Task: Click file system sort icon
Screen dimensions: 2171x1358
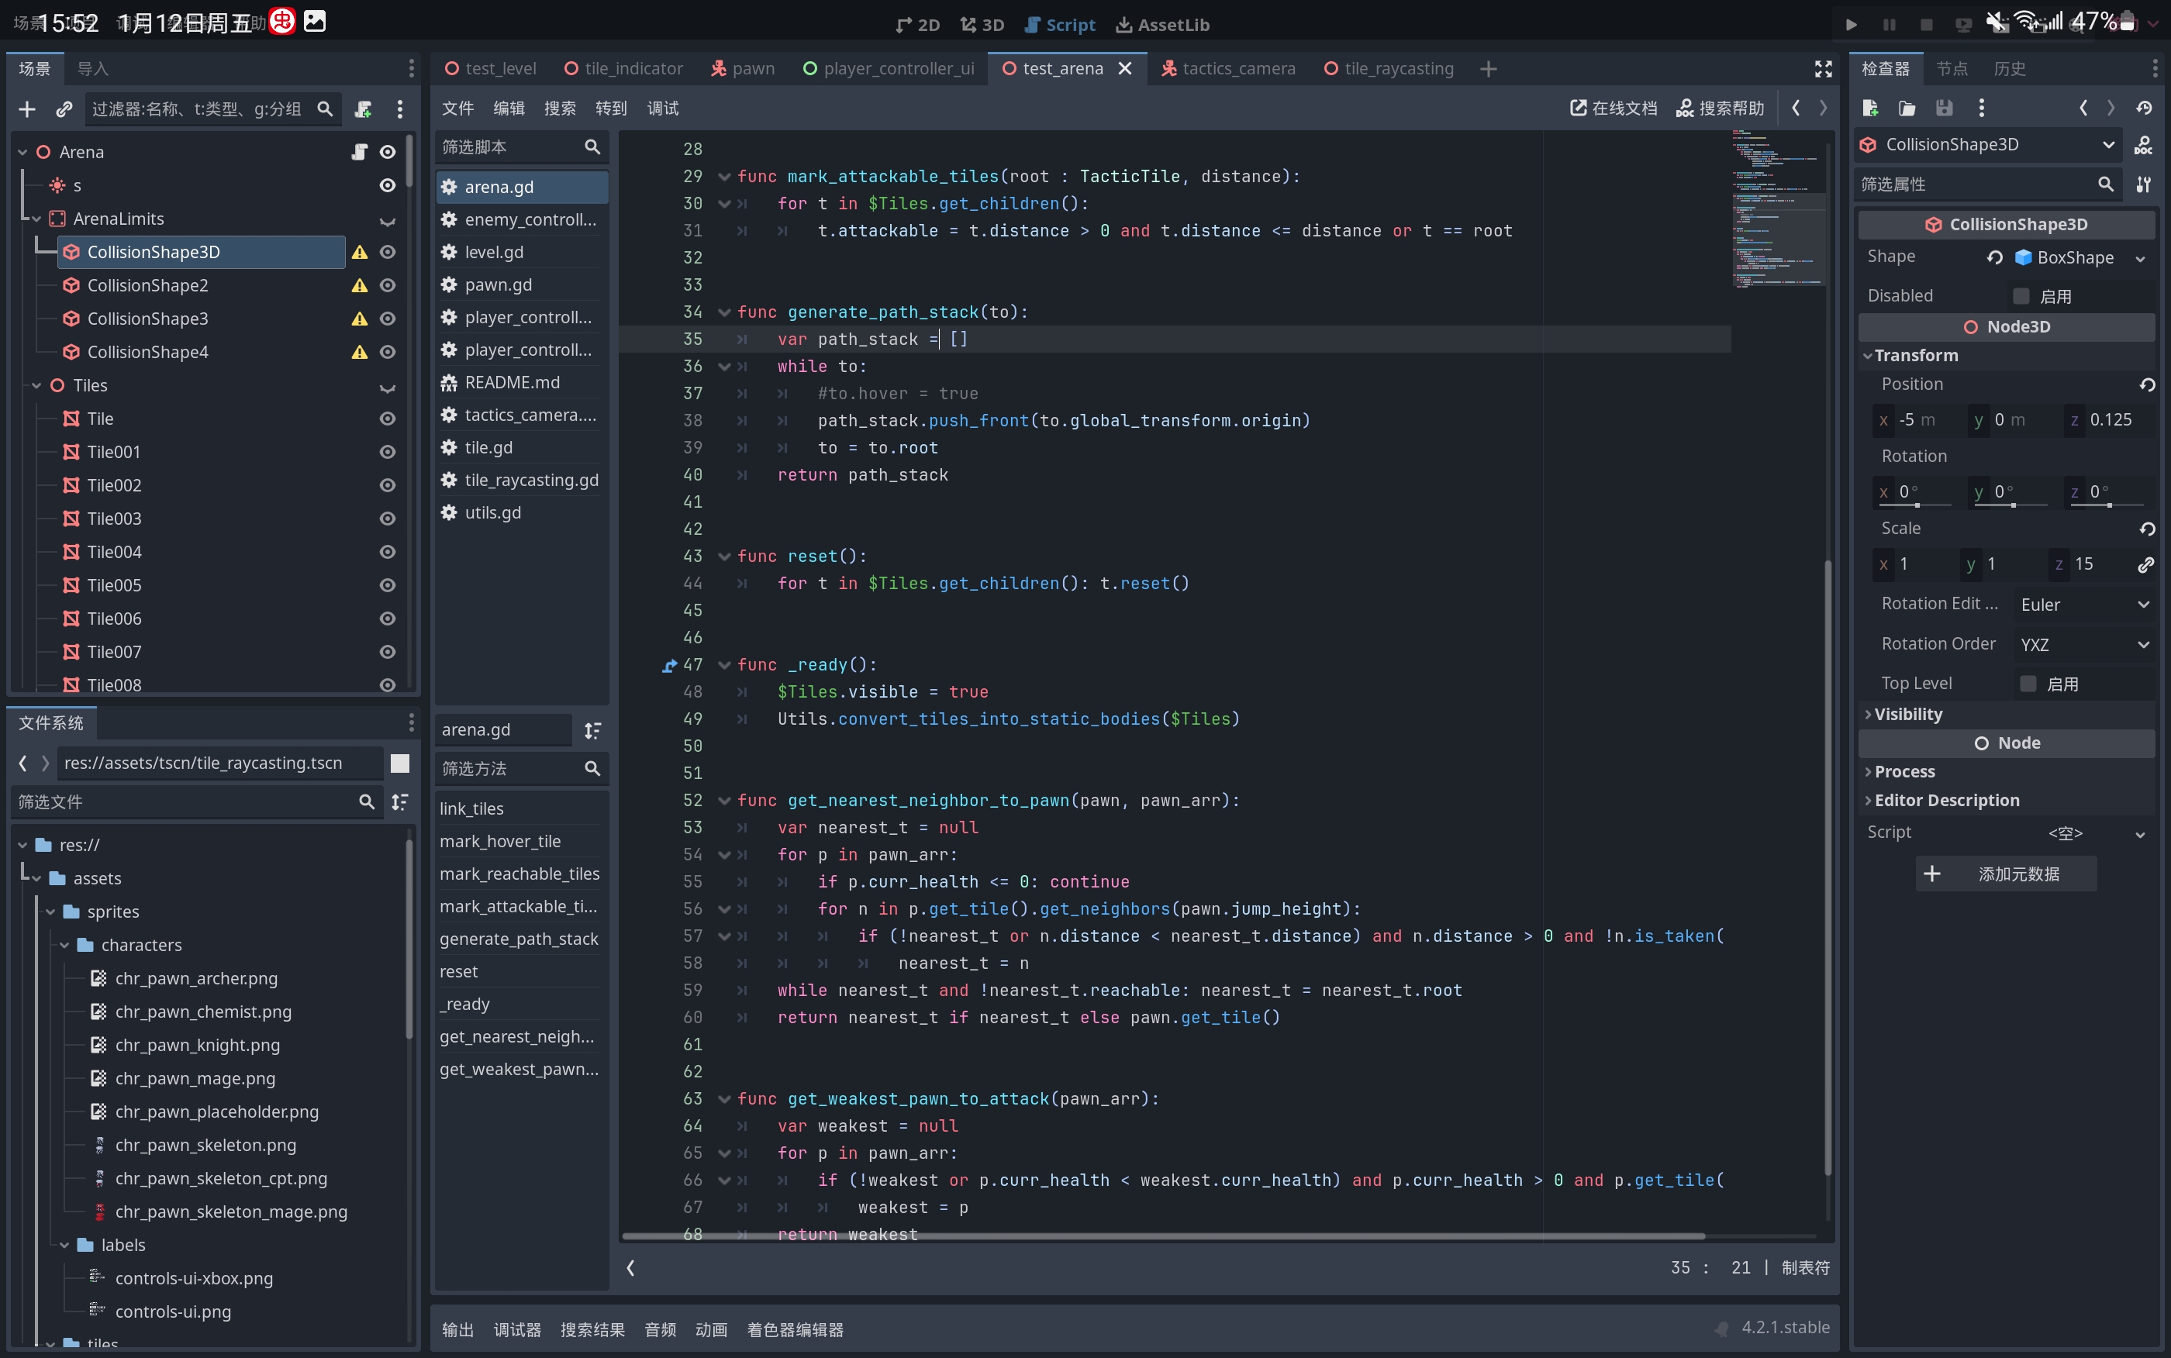Action: (x=400, y=802)
